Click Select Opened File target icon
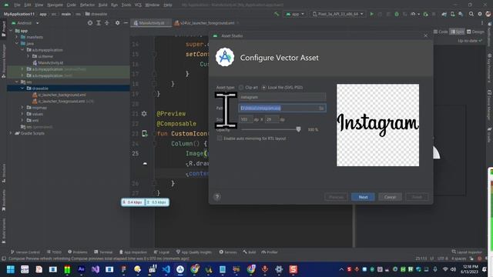Image resolution: width=493 pixels, height=277 pixels. 90,23
